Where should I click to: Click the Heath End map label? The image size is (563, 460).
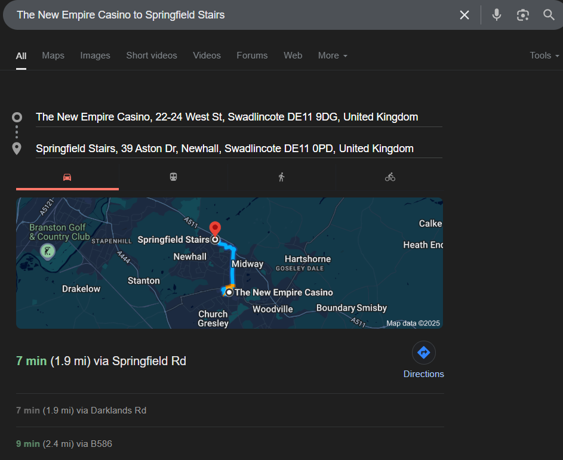423,245
